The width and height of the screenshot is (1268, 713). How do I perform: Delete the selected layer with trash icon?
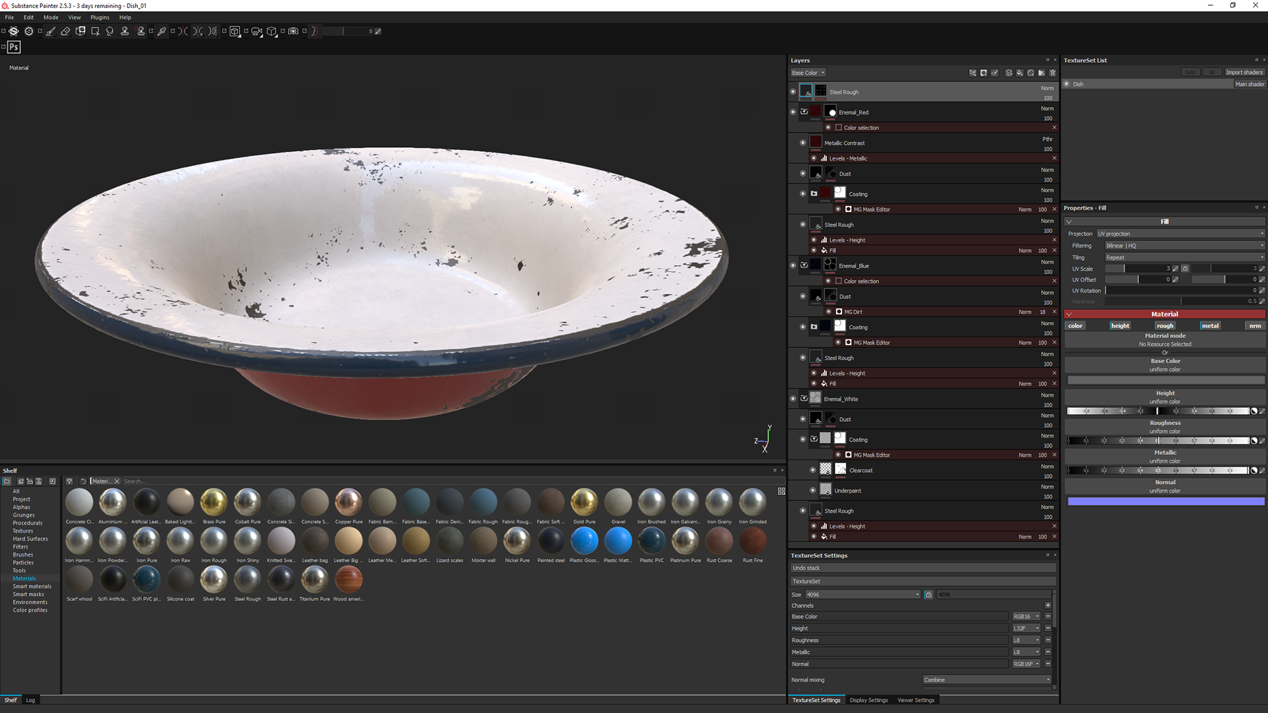click(1053, 73)
